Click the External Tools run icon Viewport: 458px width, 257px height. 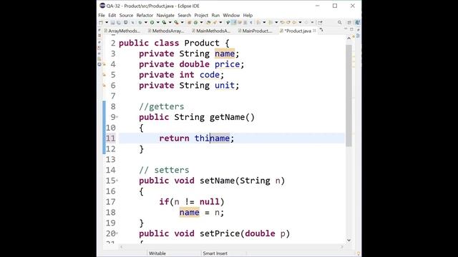click(177, 22)
